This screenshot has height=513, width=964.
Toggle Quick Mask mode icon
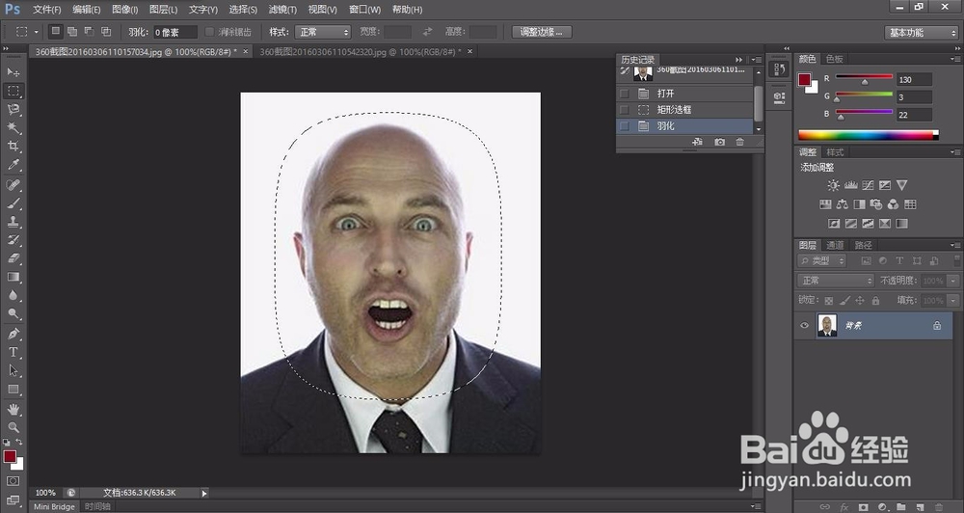[13, 481]
